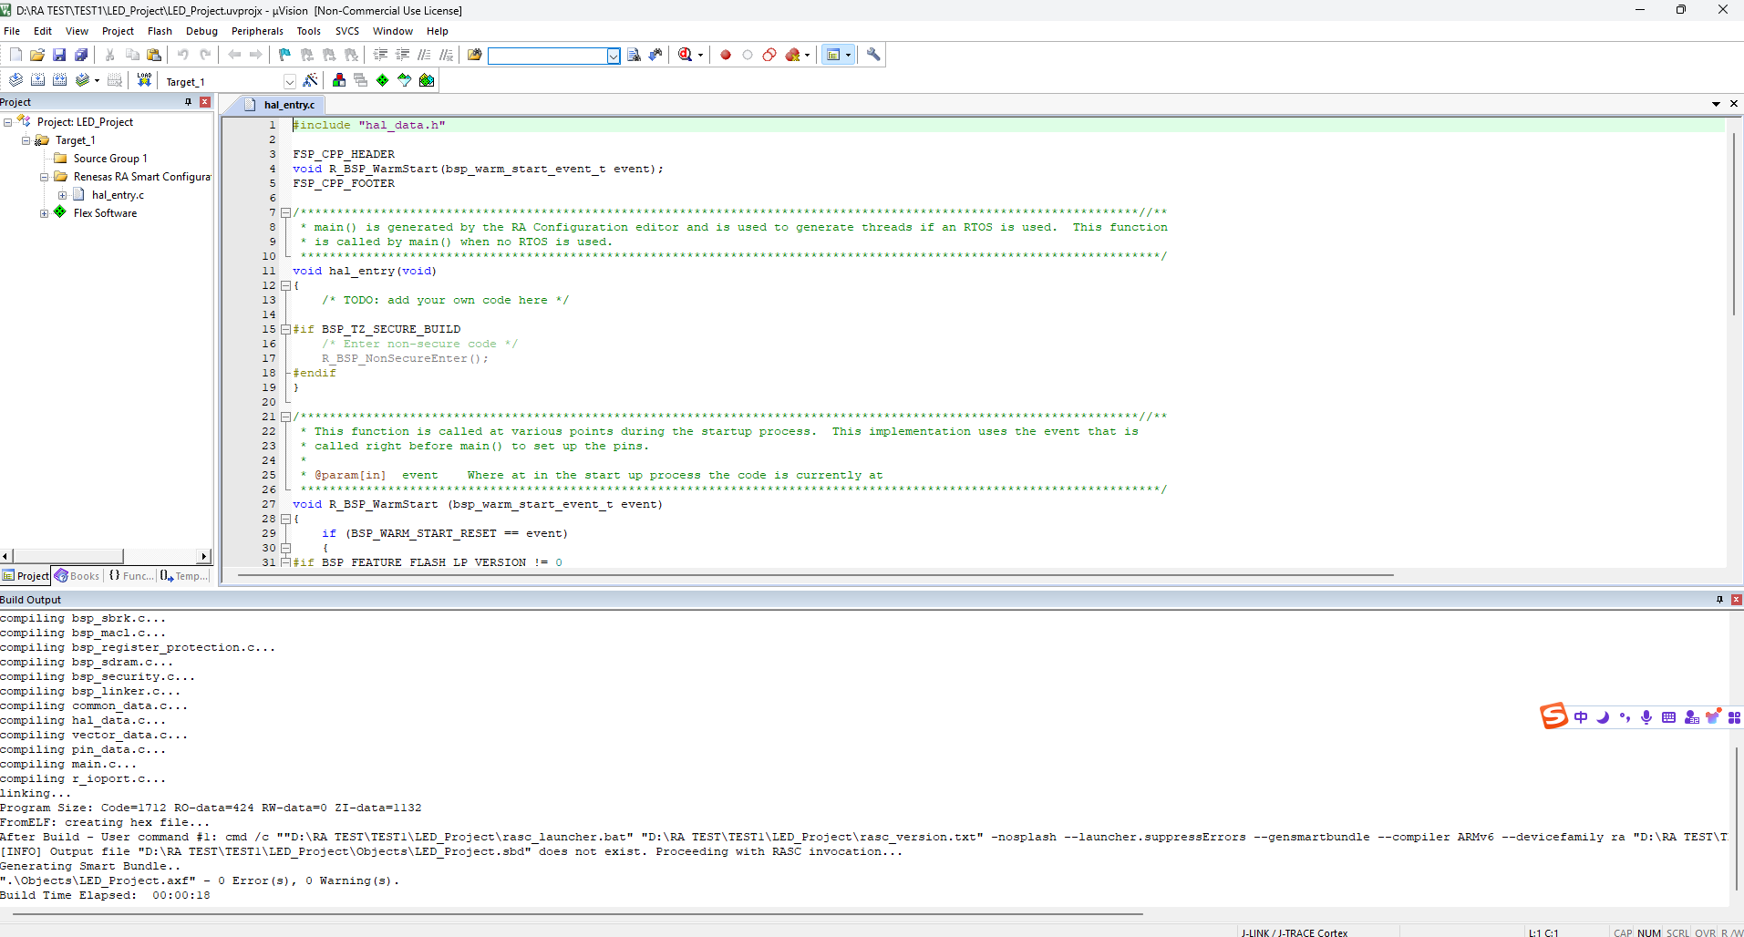Click the Open file icon
The image size is (1744, 937).
pyautogui.click(x=37, y=55)
